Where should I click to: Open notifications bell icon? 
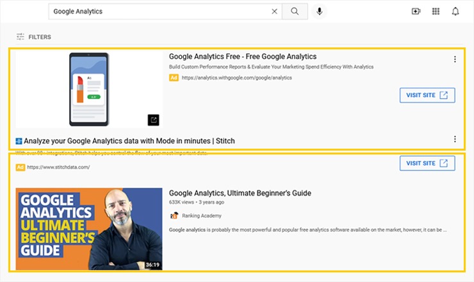pyautogui.click(x=455, y=12)
